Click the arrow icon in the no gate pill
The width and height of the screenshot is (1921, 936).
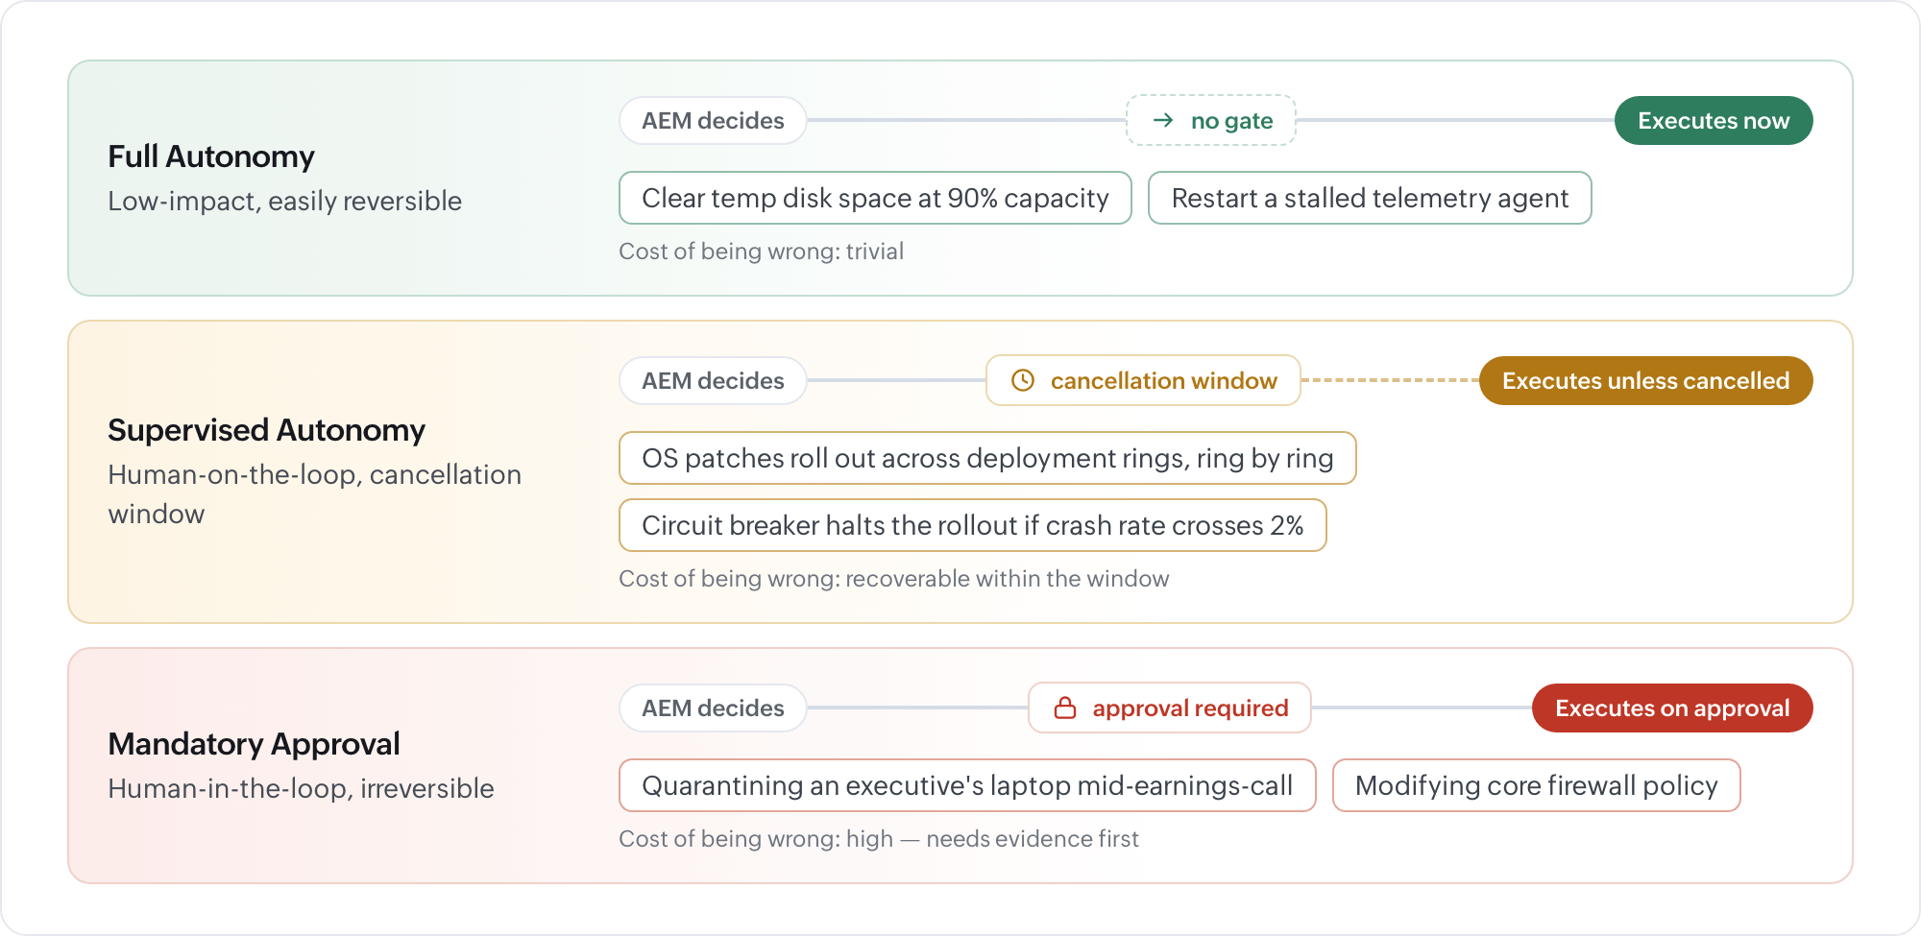pos(1163,120)
